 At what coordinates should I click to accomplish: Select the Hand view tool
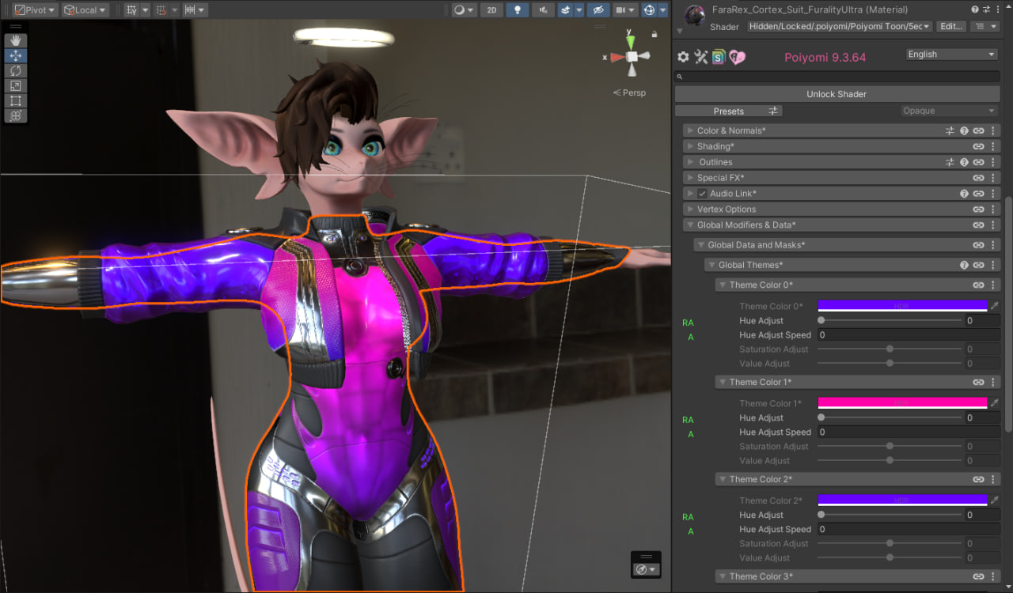tap(15, 40)
